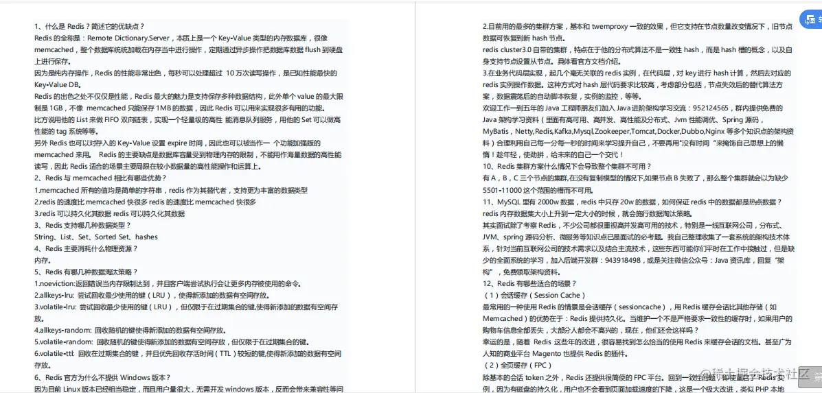Screen dimensions: 822x393
Task: Click the line starting '3.volatile-lru:'
Action: click(185, 307)
